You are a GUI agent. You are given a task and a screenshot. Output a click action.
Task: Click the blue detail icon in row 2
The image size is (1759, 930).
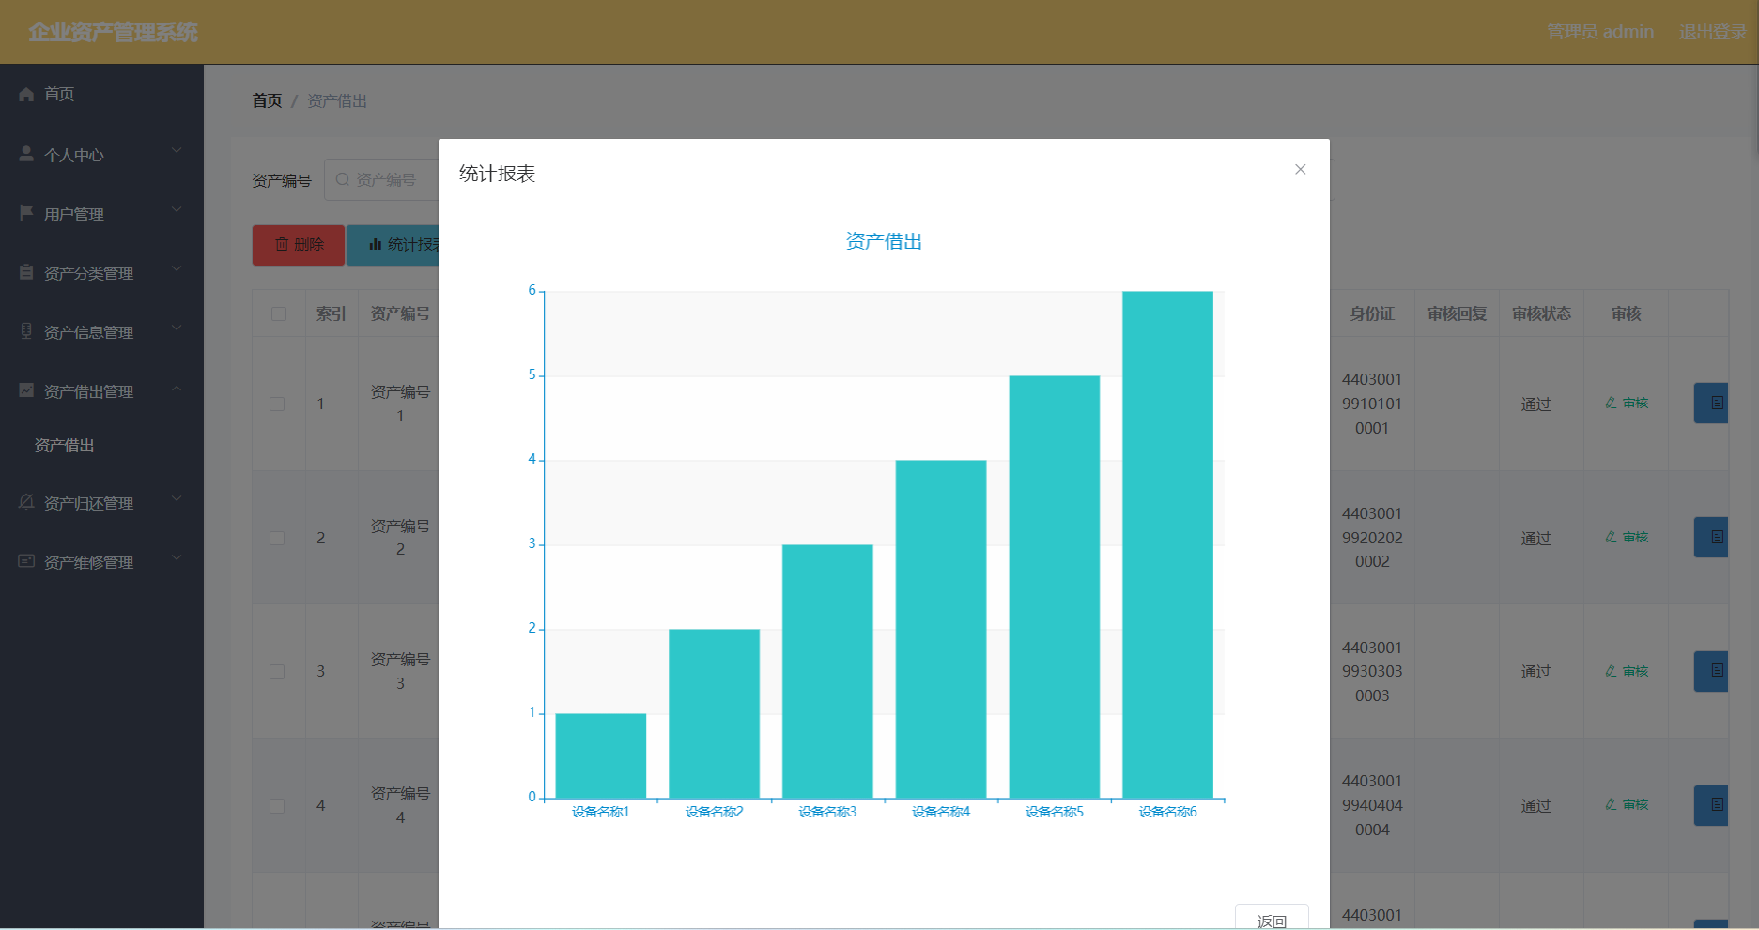[x=1717, y=537]
